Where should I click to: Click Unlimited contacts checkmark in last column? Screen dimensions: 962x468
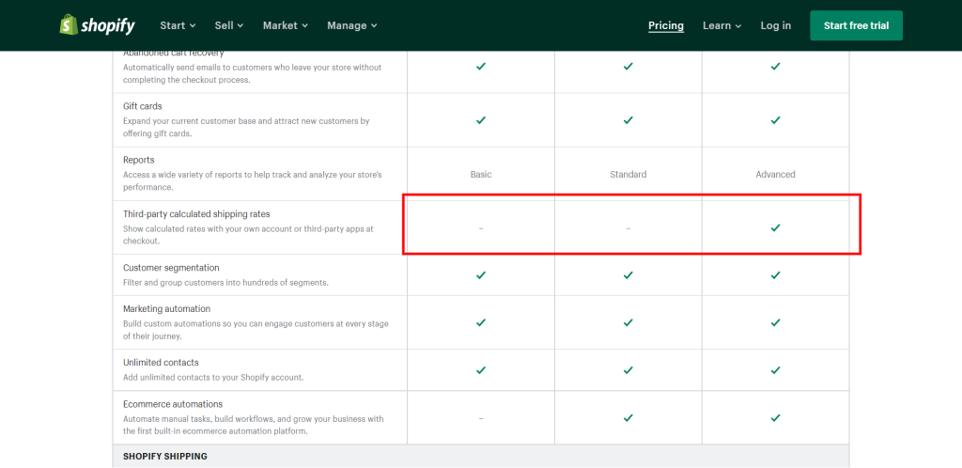pos(775,370)
